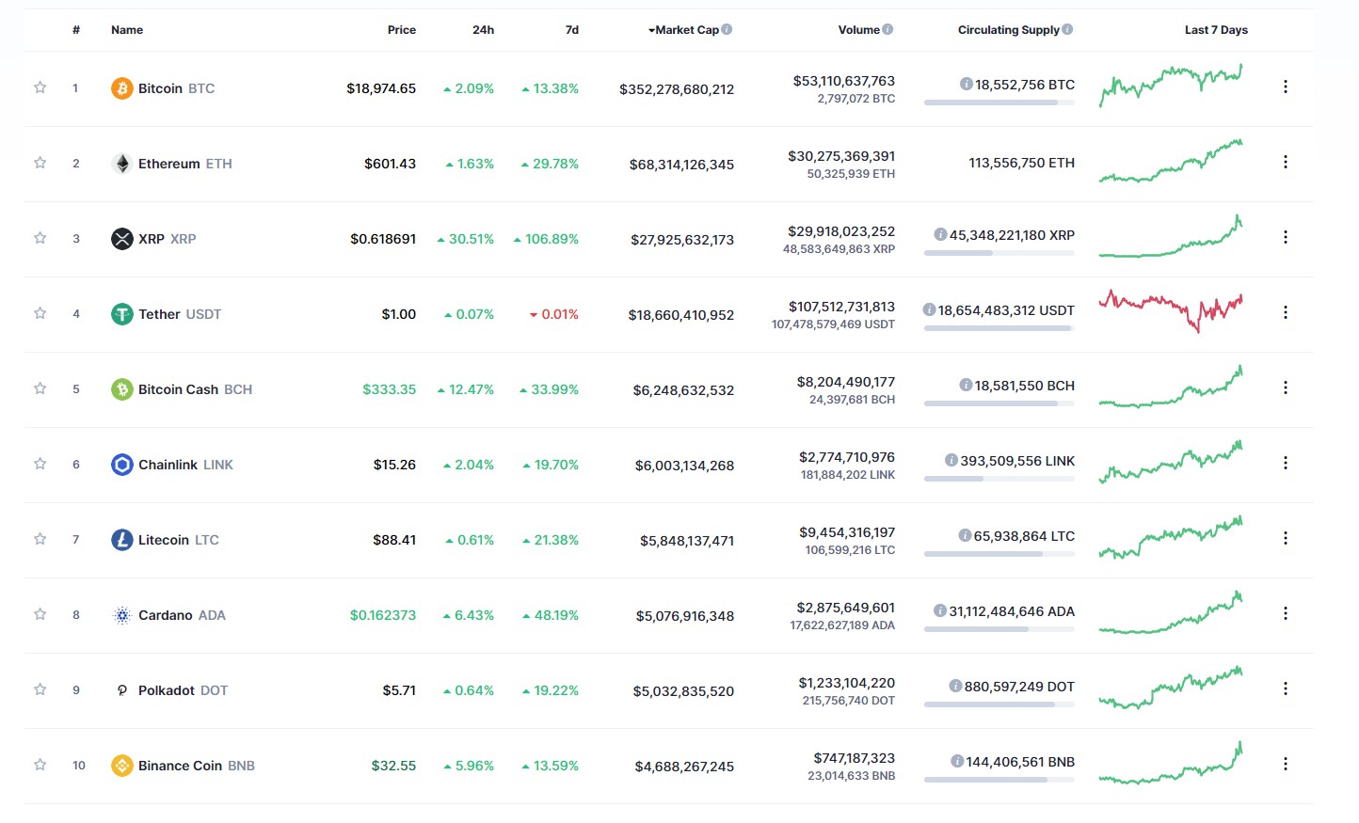Click info icon beside Bitcoin Cash supply
The width and height of the screenshot is (1359, 823).
966,385
